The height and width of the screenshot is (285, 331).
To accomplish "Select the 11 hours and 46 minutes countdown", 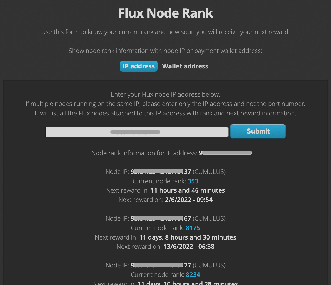I will (x=187, y=190).
